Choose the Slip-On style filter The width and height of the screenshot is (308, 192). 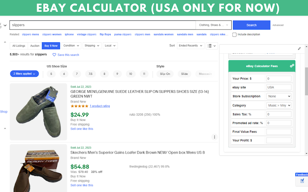coord(165,74)
